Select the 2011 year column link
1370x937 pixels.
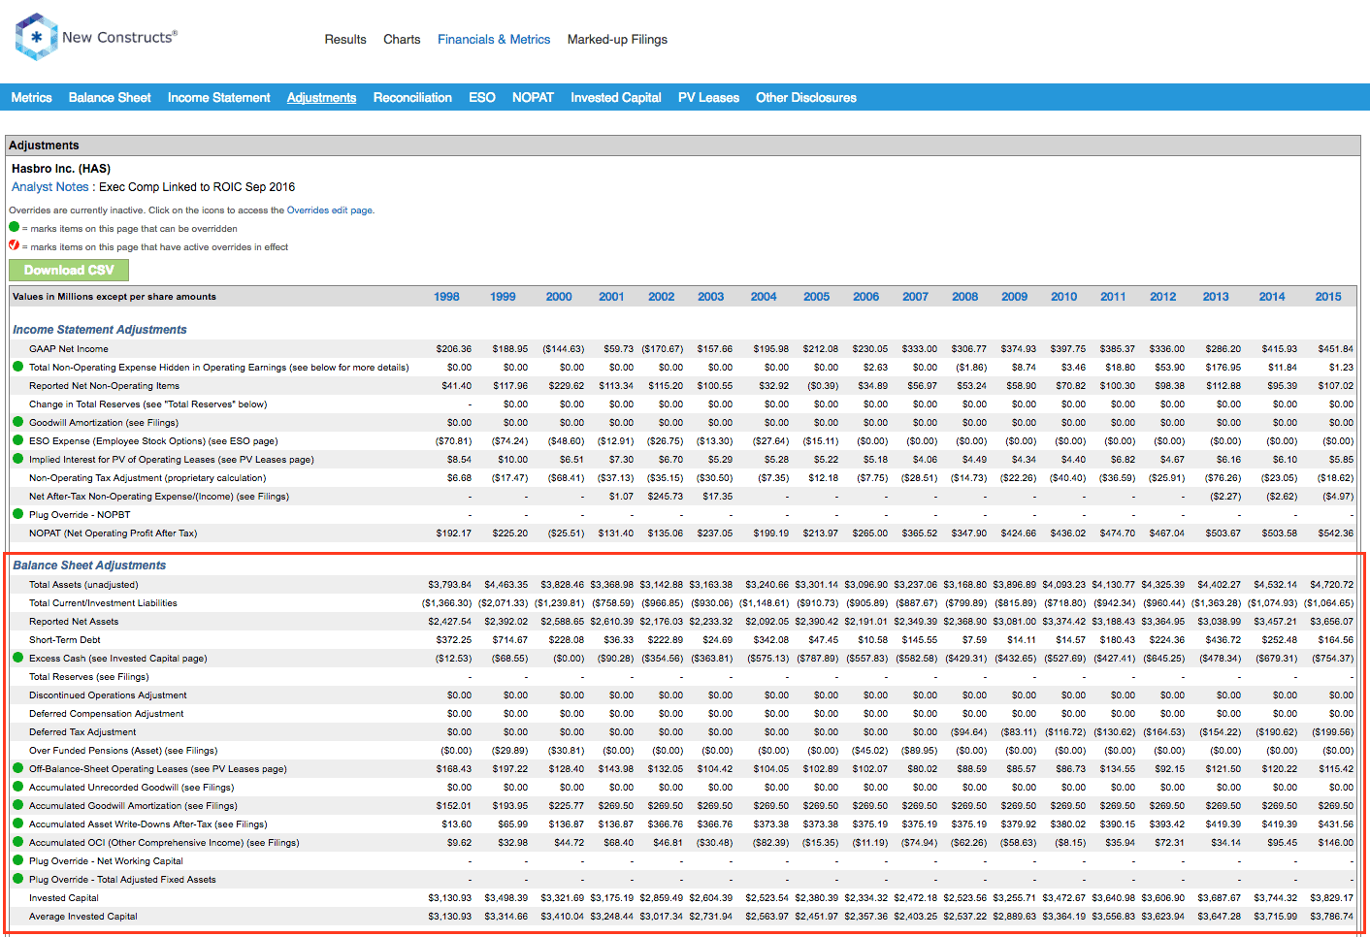[1113, 297]
